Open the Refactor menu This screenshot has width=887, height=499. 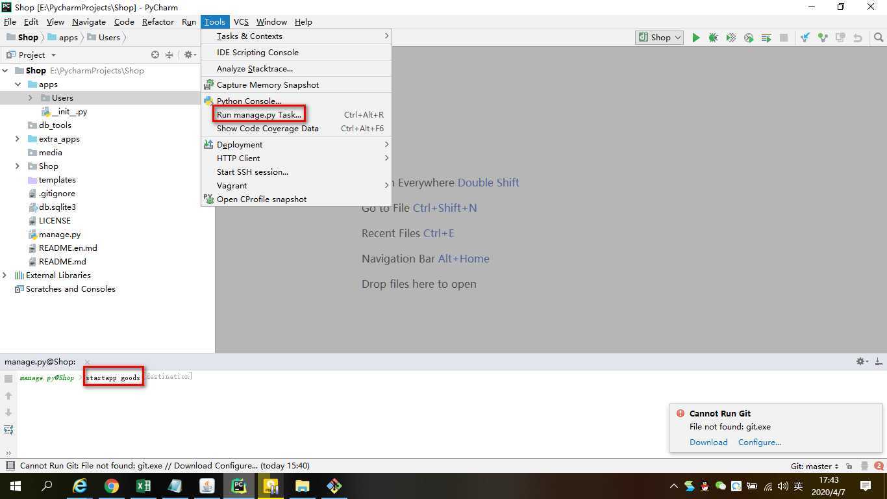158,21
